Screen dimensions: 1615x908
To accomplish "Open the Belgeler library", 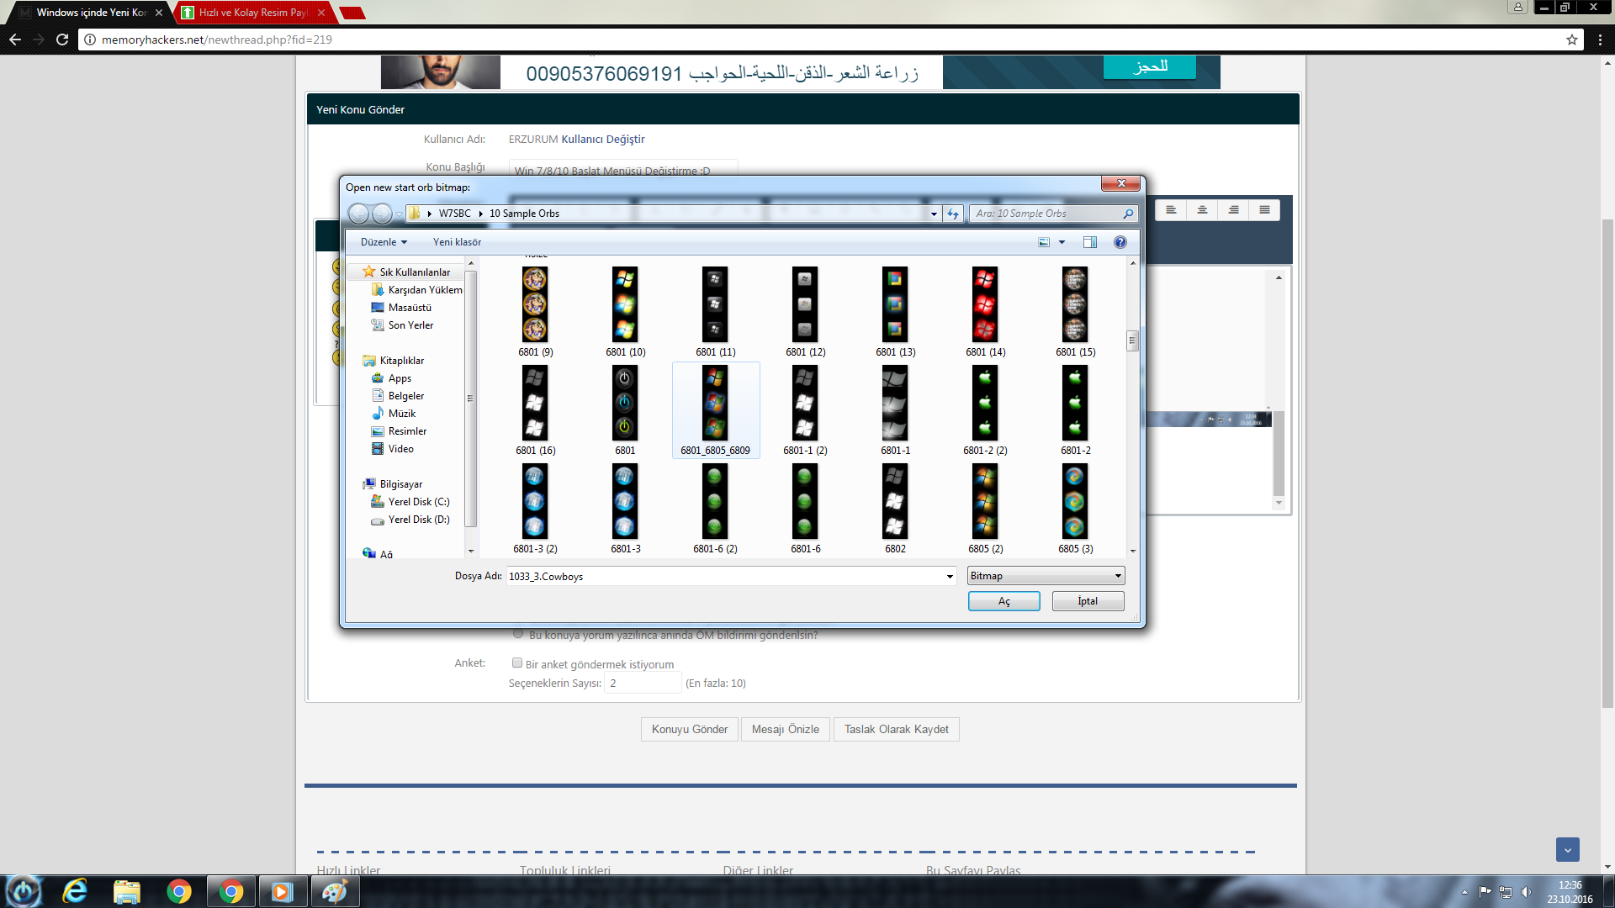I will tap(406, 396).
